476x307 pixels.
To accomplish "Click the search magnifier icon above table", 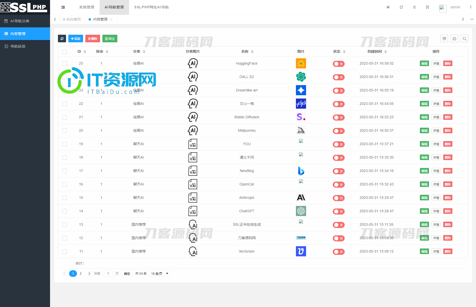I will tap(465, 39).
